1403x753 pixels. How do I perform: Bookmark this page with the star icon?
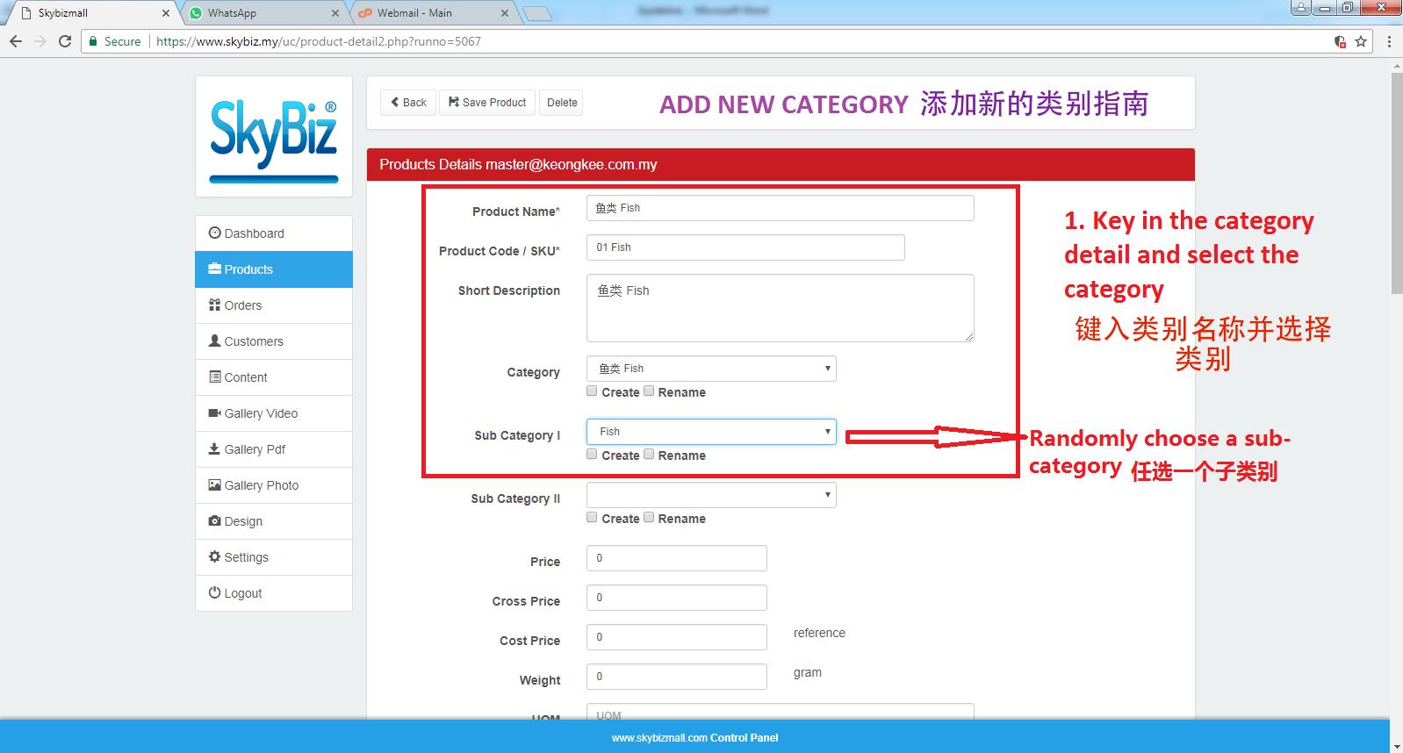pyautogui.click(x=1361, y=41)
